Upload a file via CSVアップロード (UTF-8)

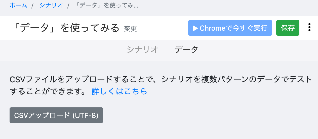[x=56, y=115]
